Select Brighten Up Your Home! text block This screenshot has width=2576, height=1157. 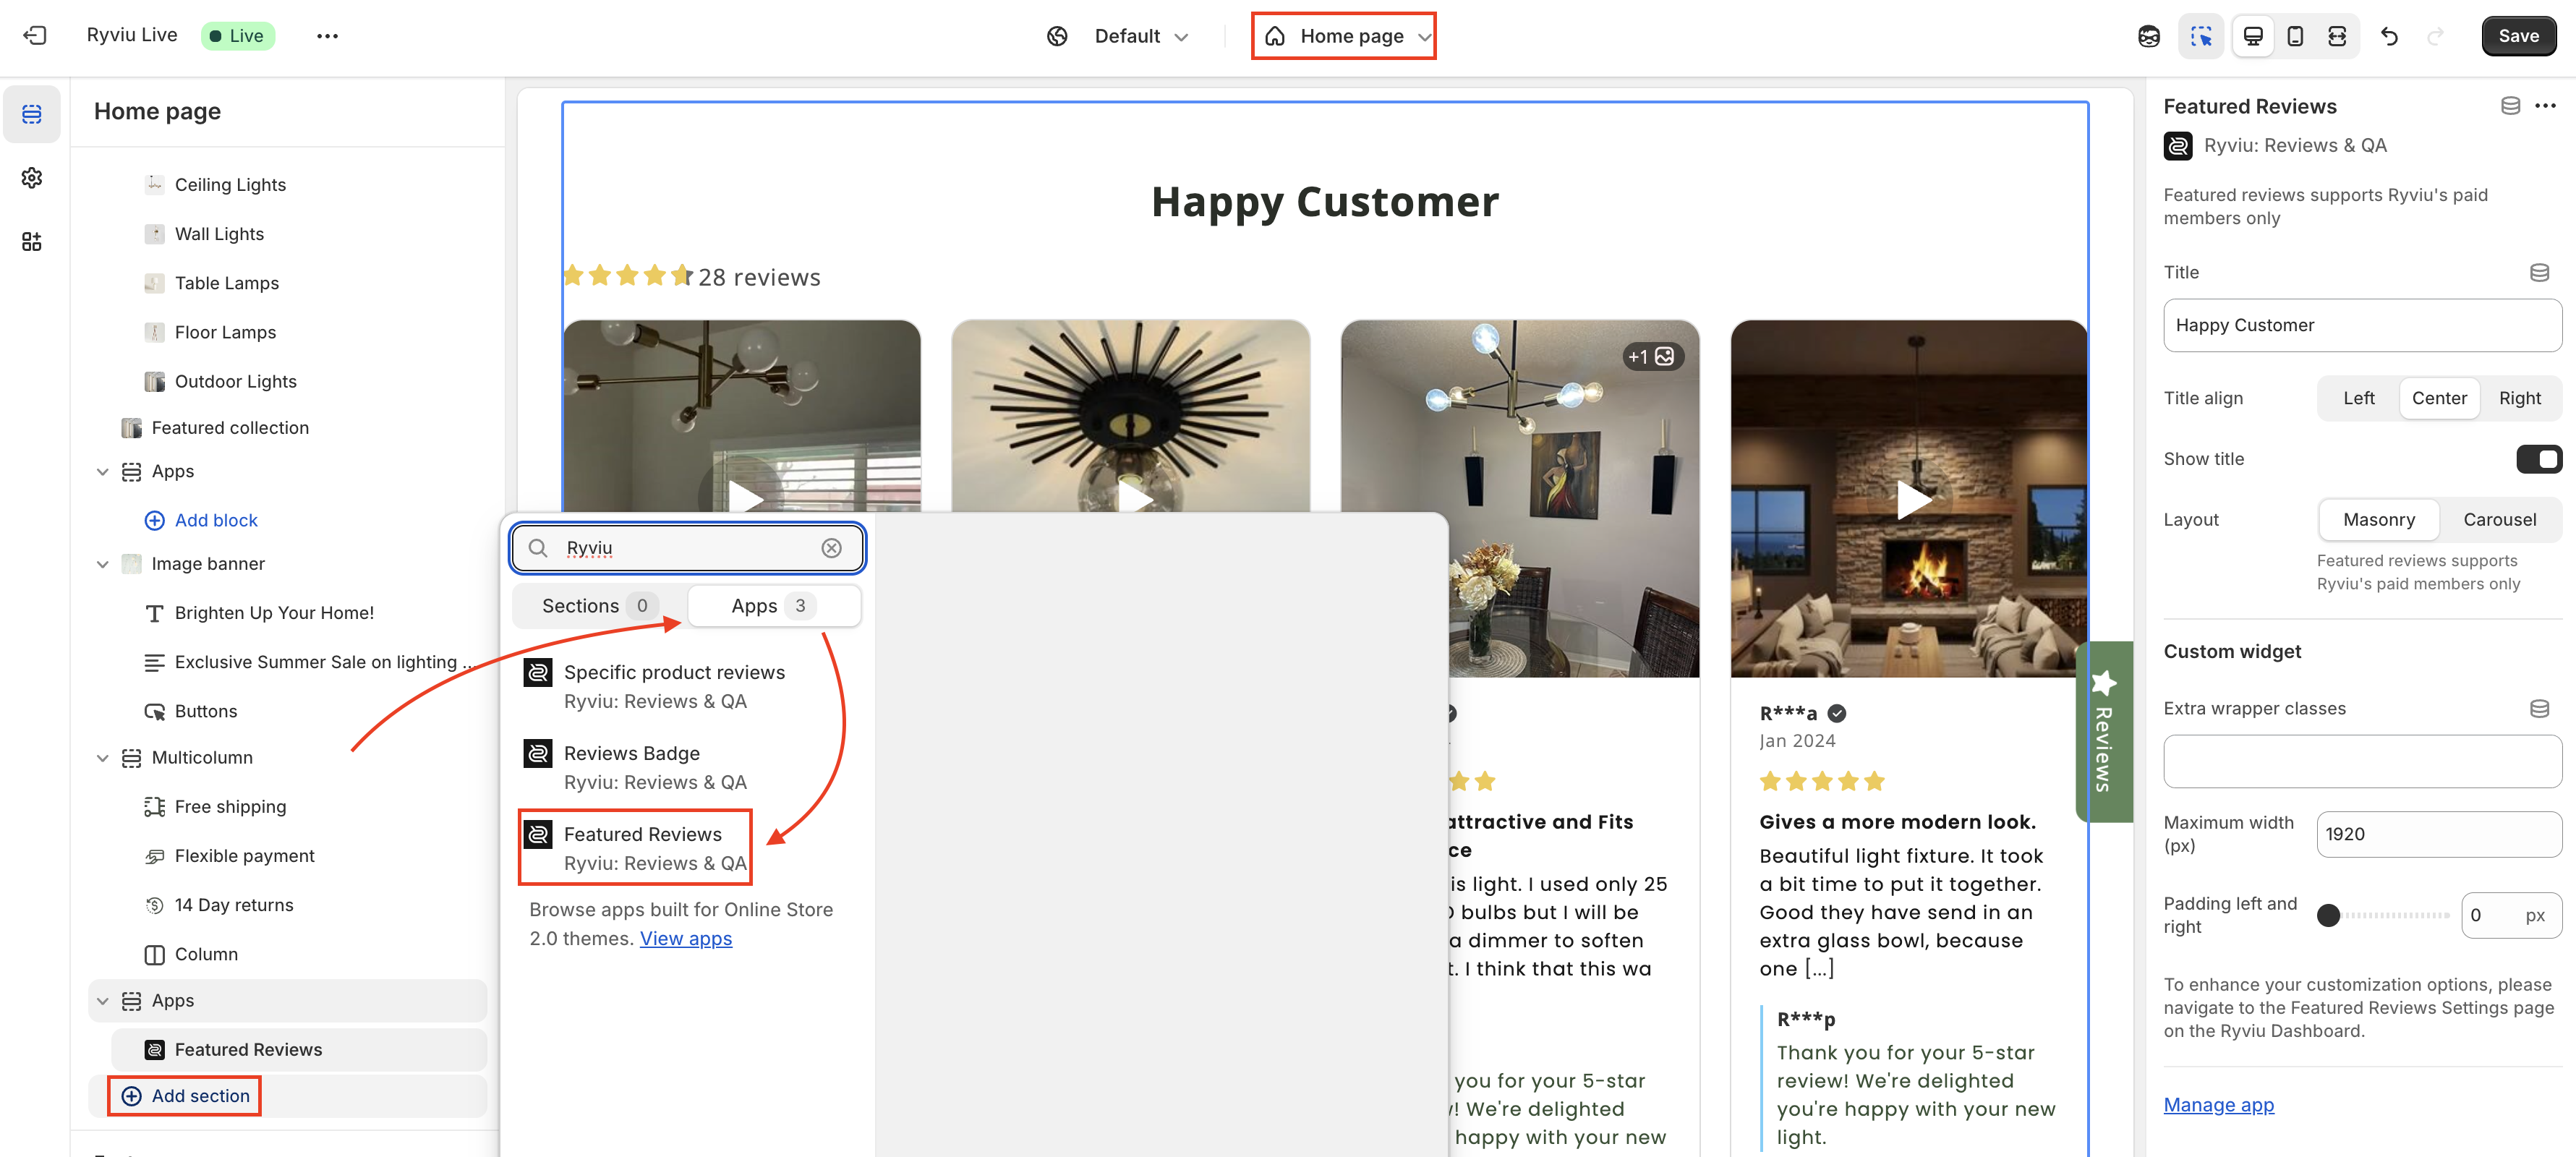(x=274, y=613)
